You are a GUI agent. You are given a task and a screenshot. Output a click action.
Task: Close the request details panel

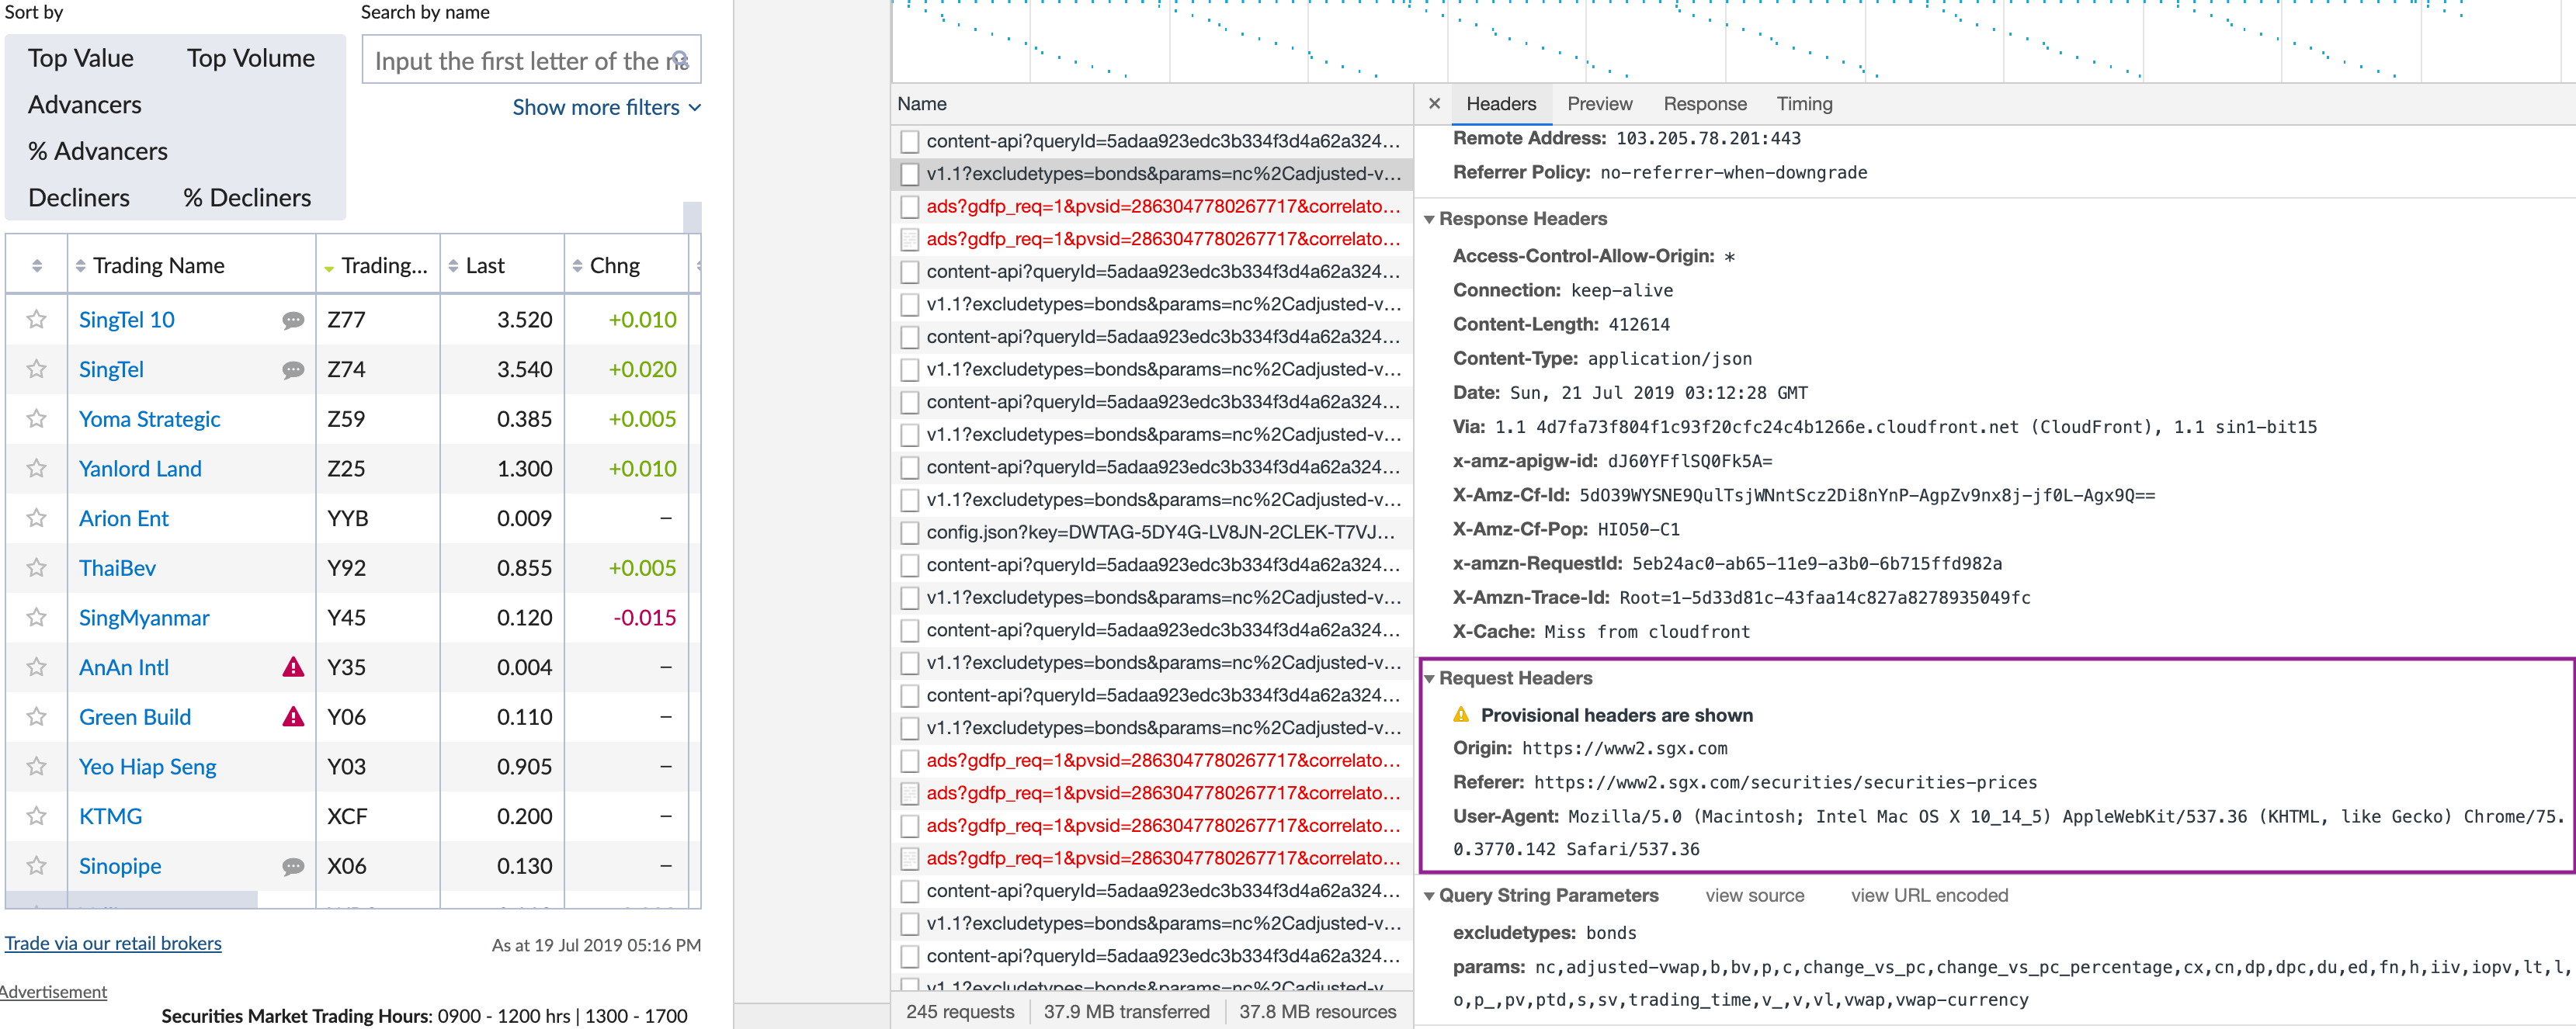pyautogui.click(x=1434, y=104)
